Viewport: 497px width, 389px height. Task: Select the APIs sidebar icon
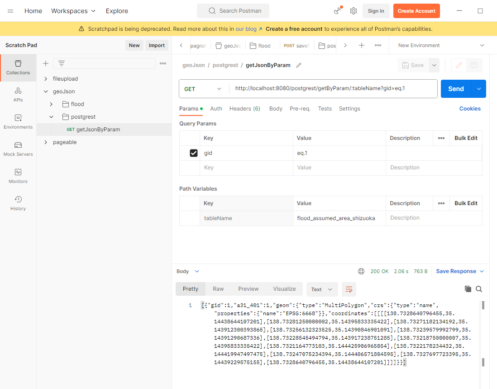click(x=18, y=95)
